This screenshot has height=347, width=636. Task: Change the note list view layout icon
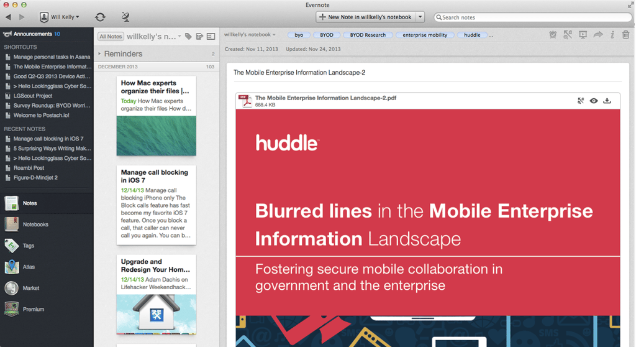click(211, 37)
